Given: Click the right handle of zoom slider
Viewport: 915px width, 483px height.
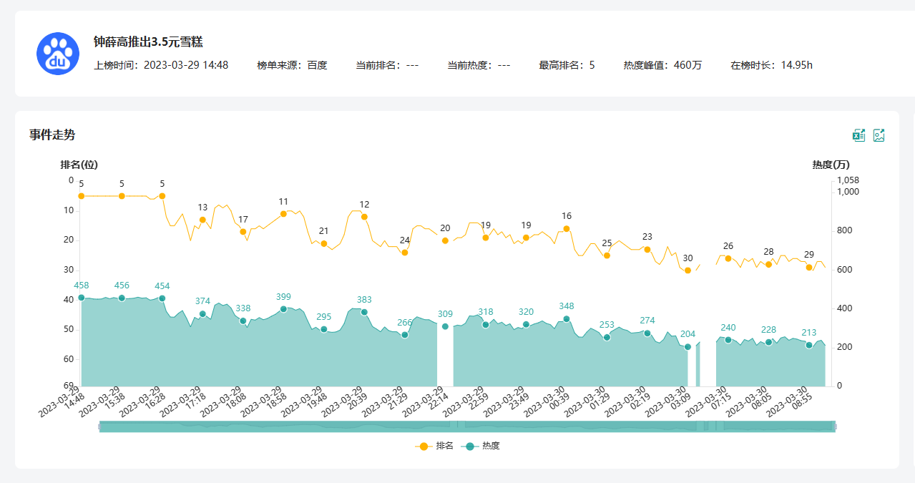Looking at the screenshot, I should [834, 426].
